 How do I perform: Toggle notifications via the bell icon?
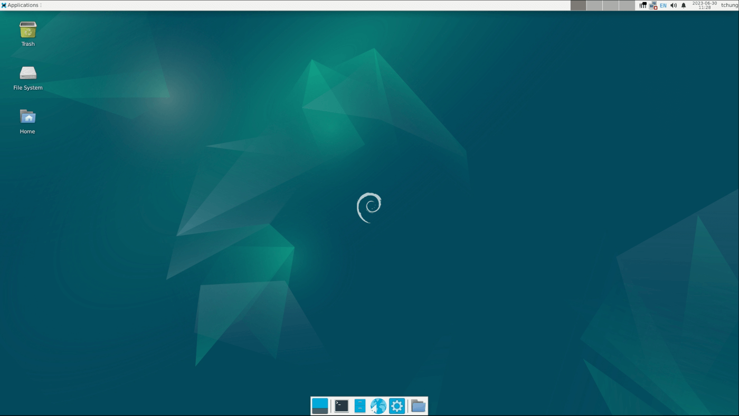click(684, 5)
